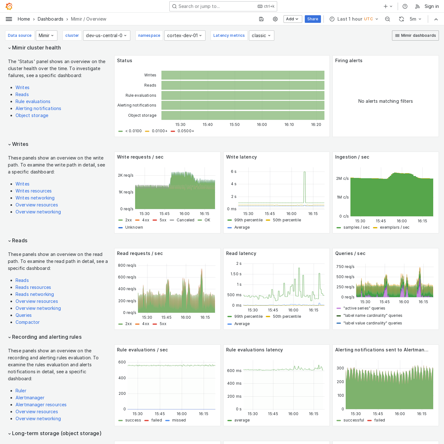Click the Share button
This screenshot has width=444, height=444.
pos(313,19)
